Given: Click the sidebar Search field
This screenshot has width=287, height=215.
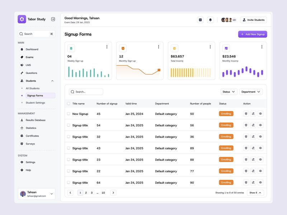Looking at the screenshot, I should coord(37,34).
